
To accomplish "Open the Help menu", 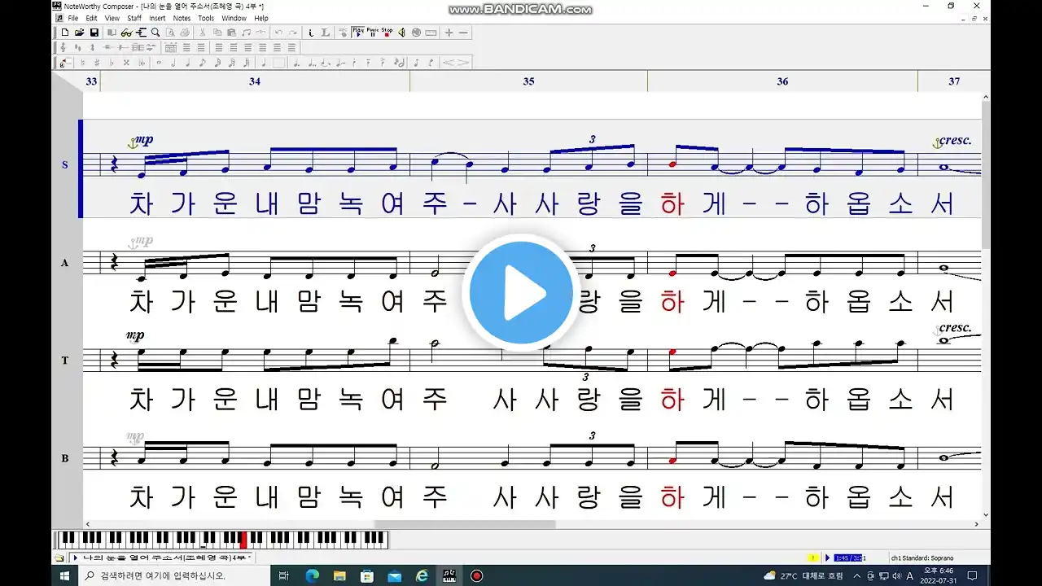I will point(261,18).
